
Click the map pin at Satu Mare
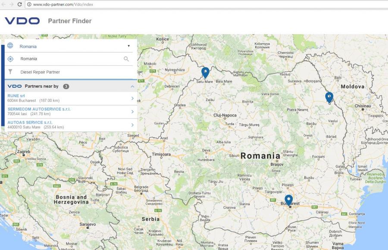coord(206,72)
